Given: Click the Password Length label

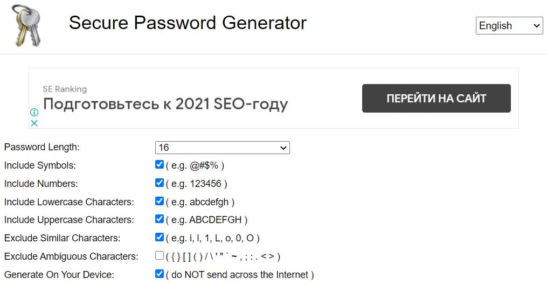Looking at the screenshot, I should (41, 147).
